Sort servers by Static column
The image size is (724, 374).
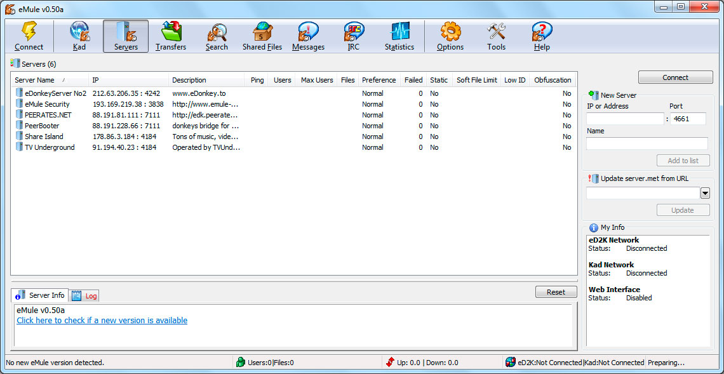coord(439,80)
